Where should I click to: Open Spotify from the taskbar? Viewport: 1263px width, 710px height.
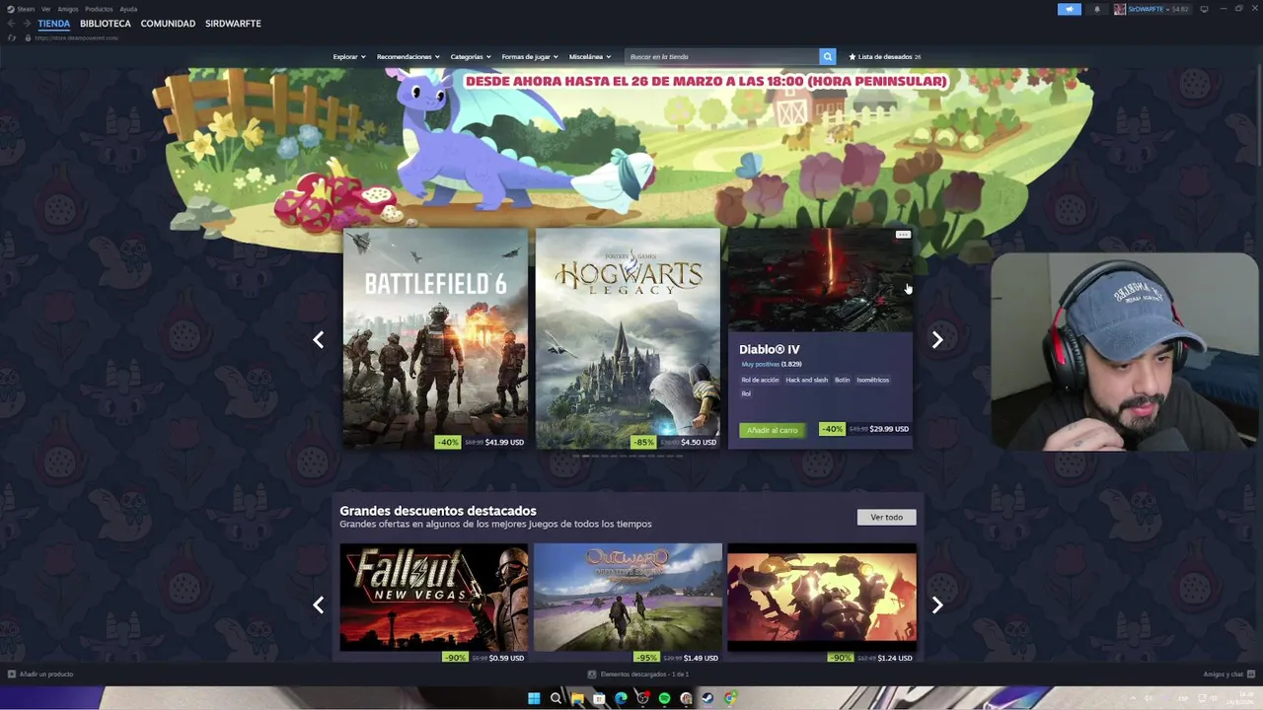pyautogui.click(x=664, y=698)
